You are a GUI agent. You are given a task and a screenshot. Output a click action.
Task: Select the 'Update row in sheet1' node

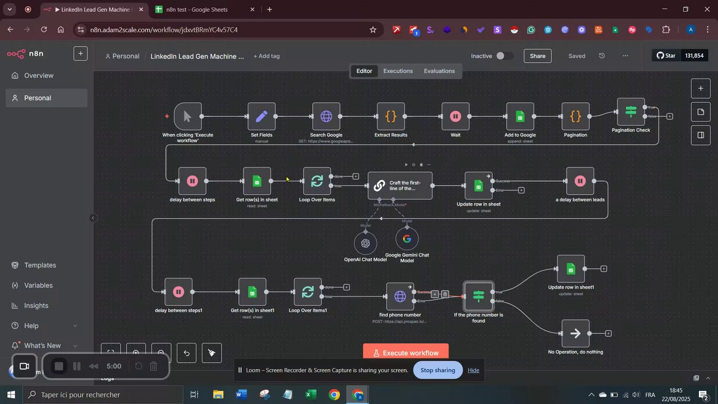(x=571, y=269)
